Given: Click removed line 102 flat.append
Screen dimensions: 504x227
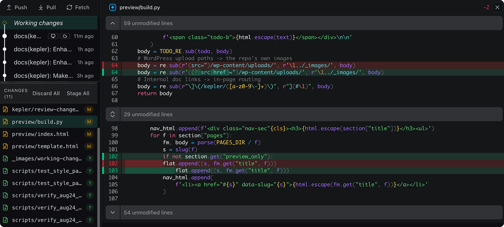Looking at the screenshot, I should (302, 164).
